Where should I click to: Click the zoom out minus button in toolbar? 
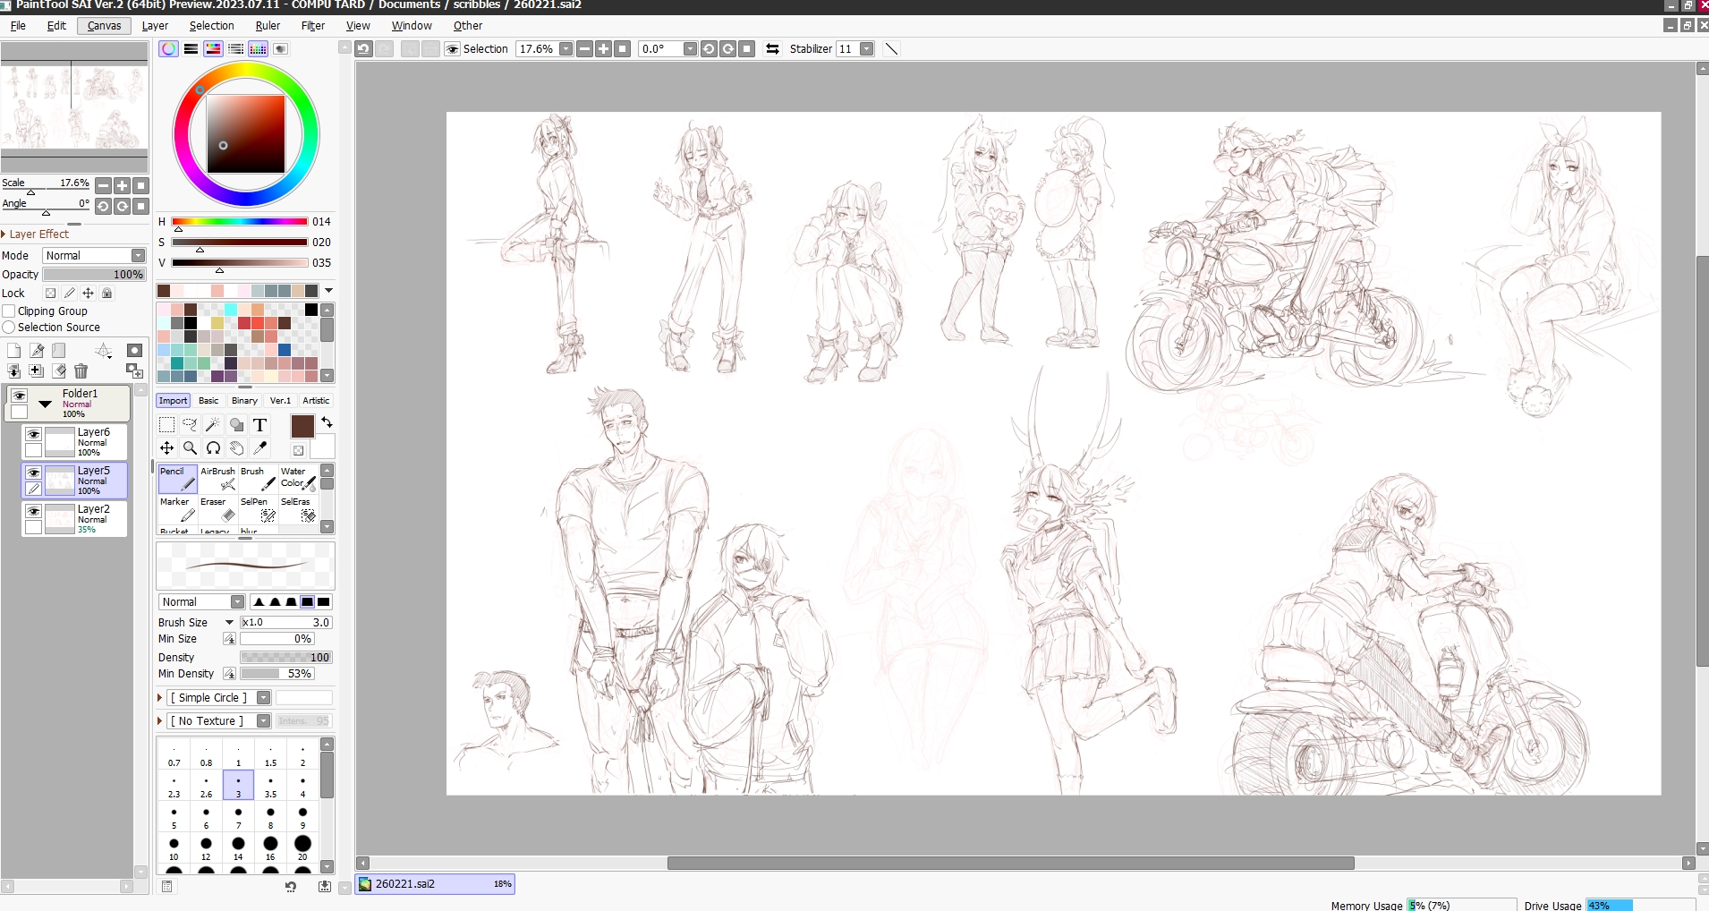(x=584, y=49)
